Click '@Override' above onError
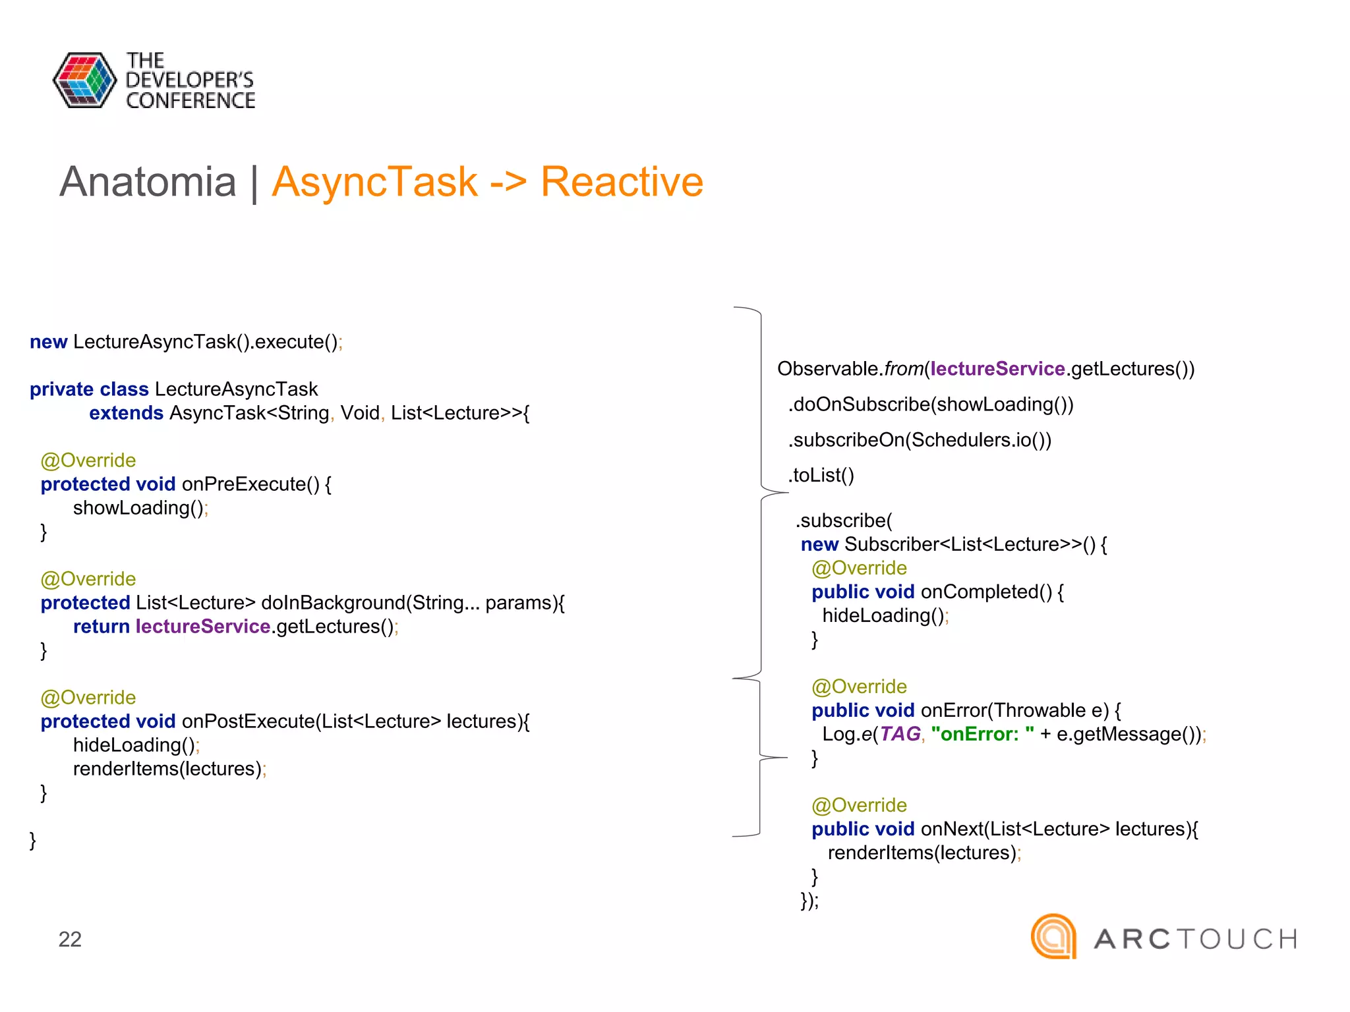Image resolution: width=1350 pixels, height=1012 pixels. (x=860, y=687)
